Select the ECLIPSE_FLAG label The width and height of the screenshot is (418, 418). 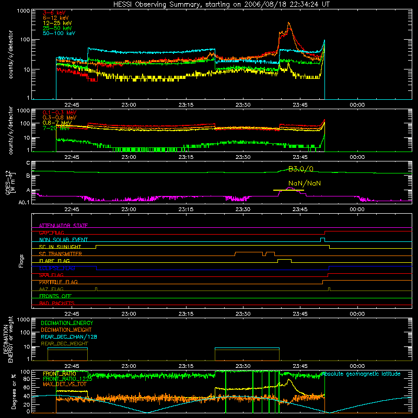tap(57, 268)
